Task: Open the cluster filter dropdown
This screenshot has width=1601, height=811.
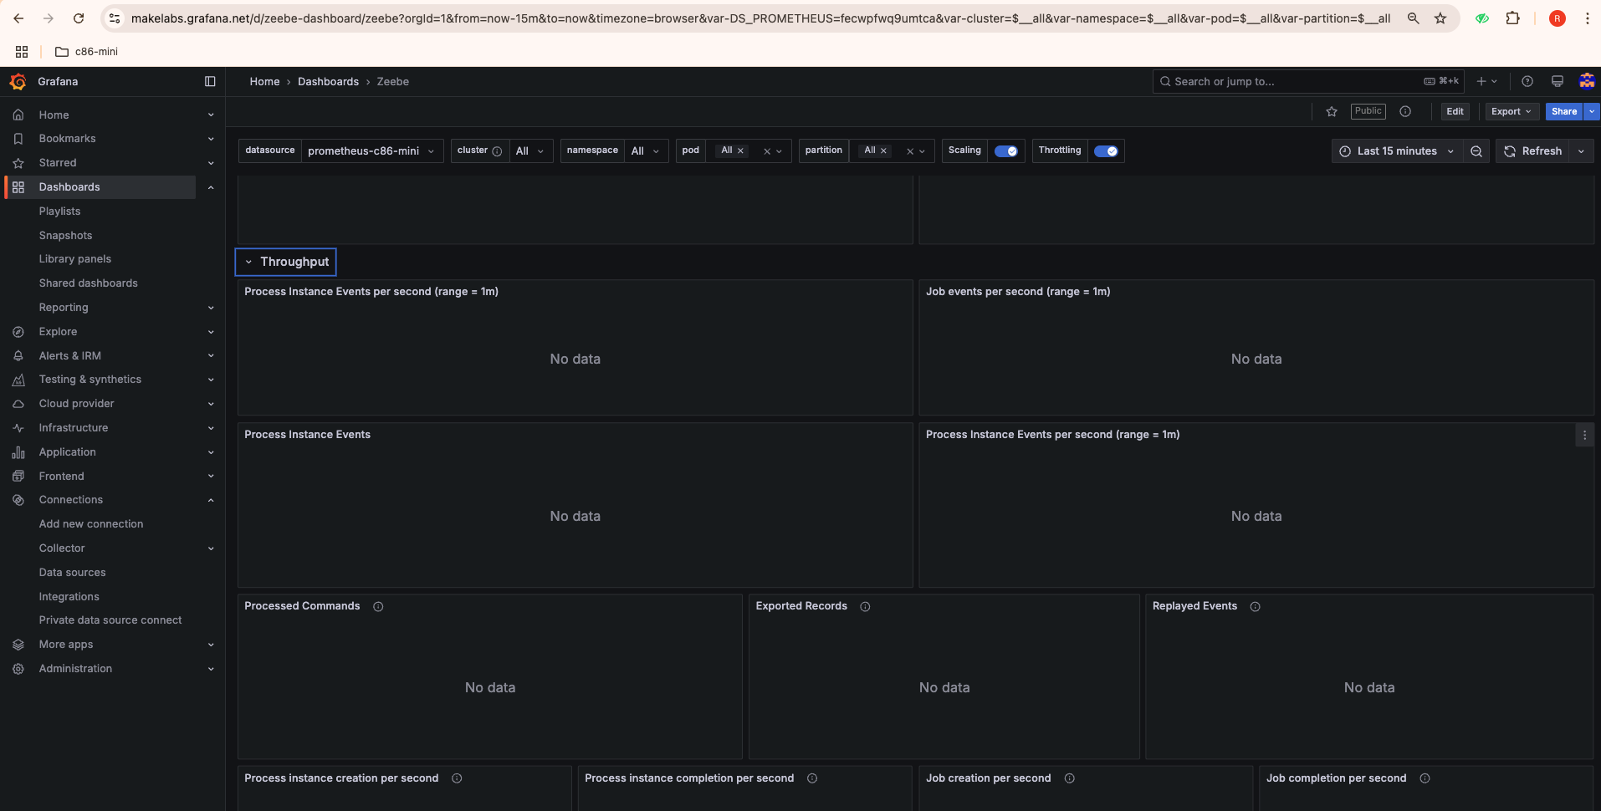Action: (x=530, y=150)
